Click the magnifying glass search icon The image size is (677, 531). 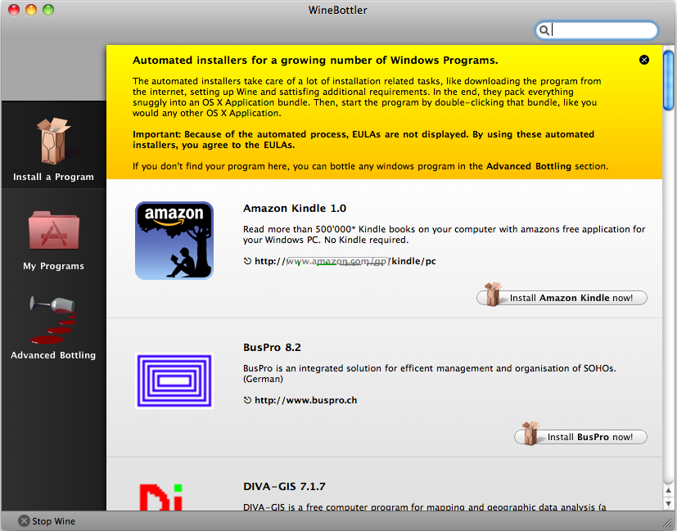coord(544,30)
